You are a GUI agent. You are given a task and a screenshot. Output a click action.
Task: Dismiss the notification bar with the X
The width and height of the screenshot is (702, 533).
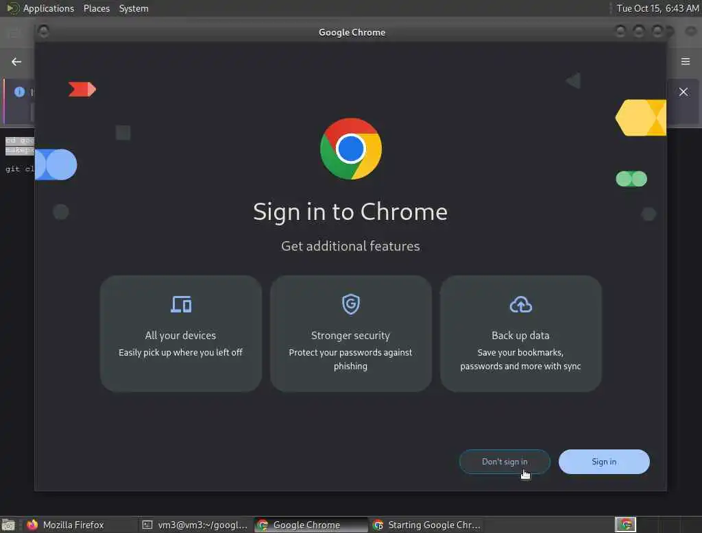click(x=683, y=92)
